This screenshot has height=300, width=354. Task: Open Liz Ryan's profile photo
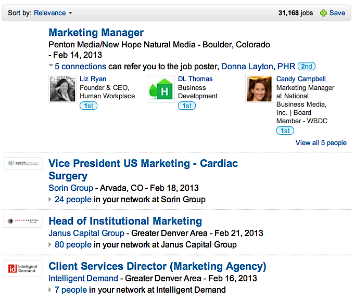[x=62, y=89]
